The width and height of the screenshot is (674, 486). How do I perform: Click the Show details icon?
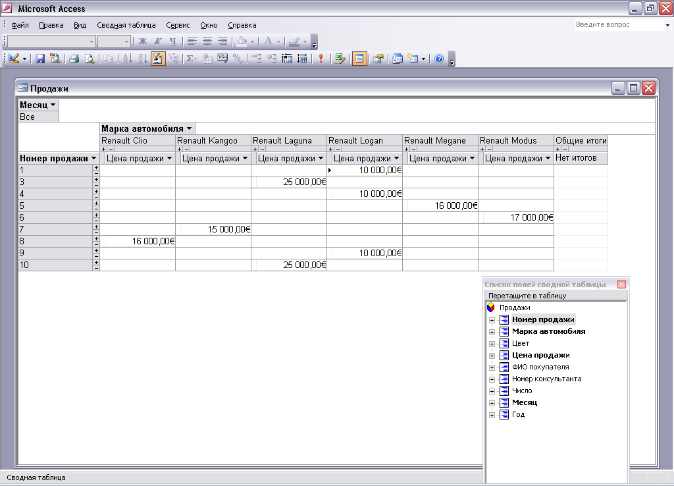pyautogui.click(x=302, y=59)
